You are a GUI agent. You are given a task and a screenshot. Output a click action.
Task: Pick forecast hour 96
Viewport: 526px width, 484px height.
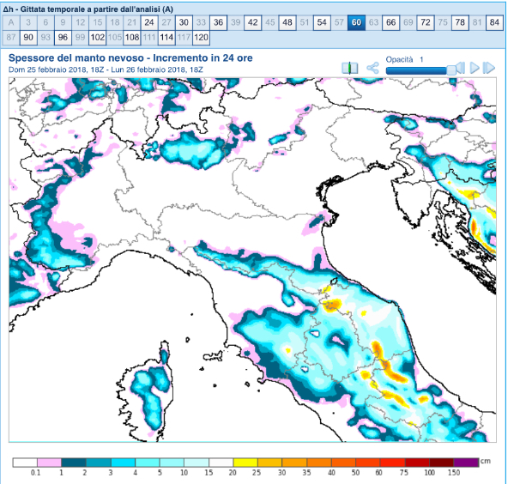tap(63, 38)
